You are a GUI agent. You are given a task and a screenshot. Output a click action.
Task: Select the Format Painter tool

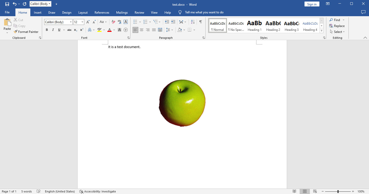click(26, 32)
